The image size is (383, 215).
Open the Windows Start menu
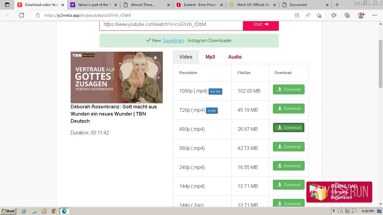8,211
